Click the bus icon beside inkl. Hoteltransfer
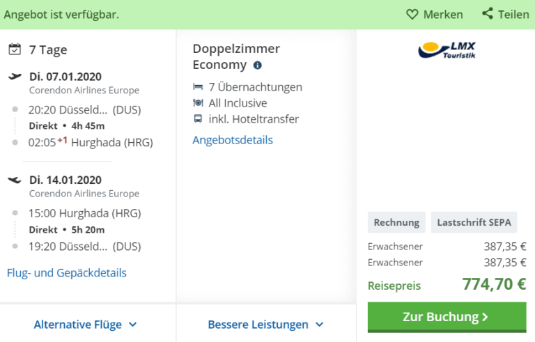Image resolution: width=535 pixels, height=342 pixels. (198, 119)
